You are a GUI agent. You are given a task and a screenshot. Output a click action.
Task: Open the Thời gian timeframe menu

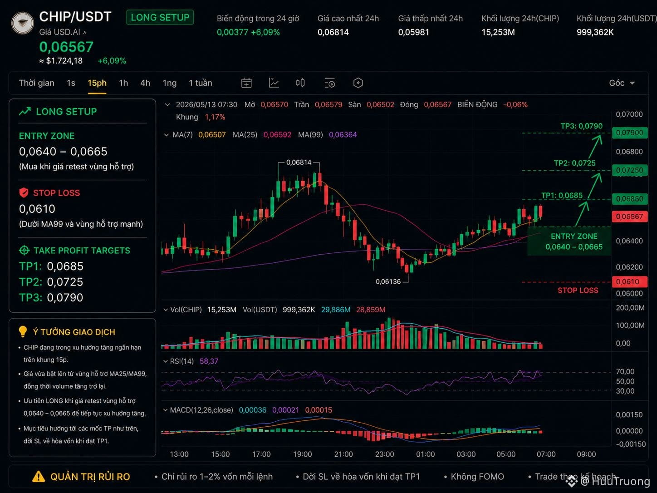[36, 83]
